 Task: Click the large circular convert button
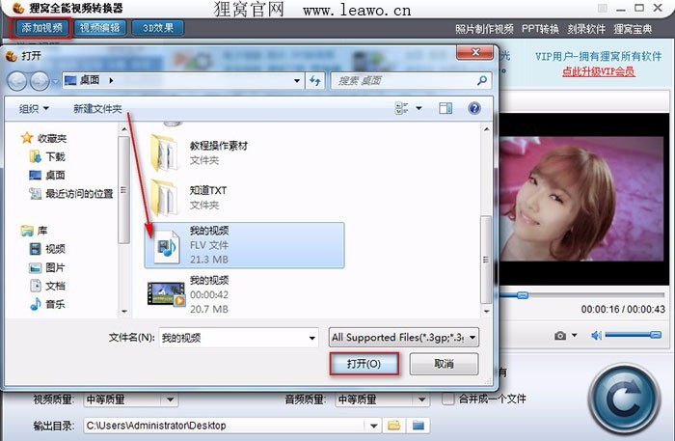(x=624, y=399)
